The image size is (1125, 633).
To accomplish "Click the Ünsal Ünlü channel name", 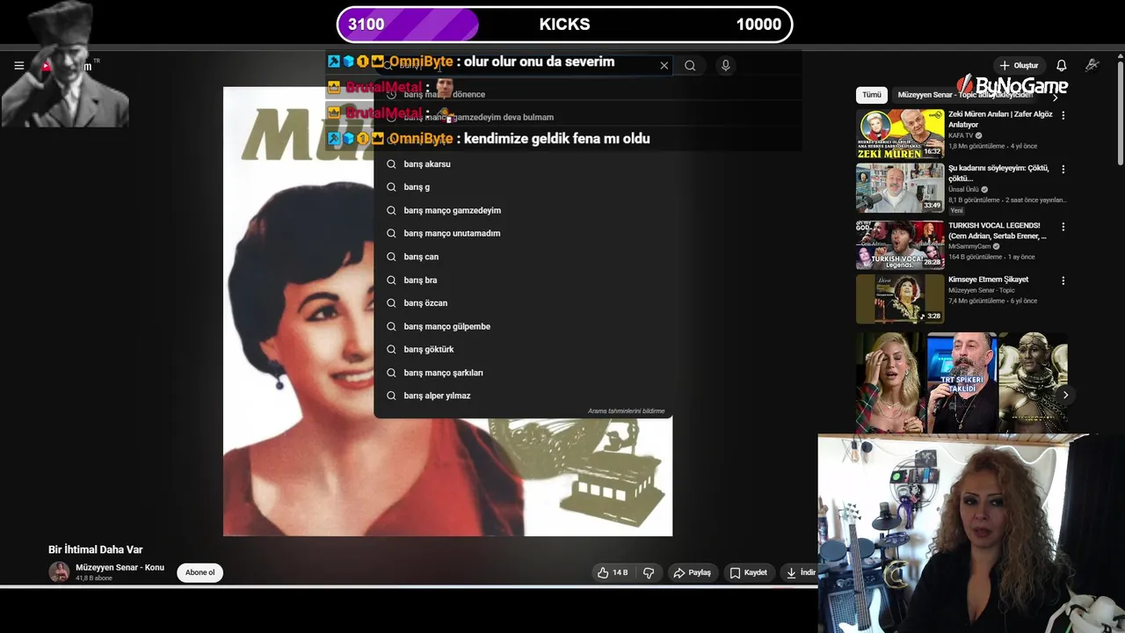I will [x=963, y=189].
